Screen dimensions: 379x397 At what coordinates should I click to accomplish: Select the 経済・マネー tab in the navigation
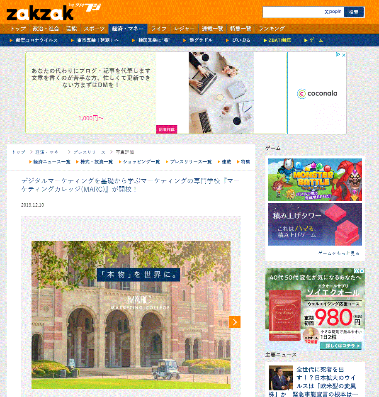click(x=127, y=29)
